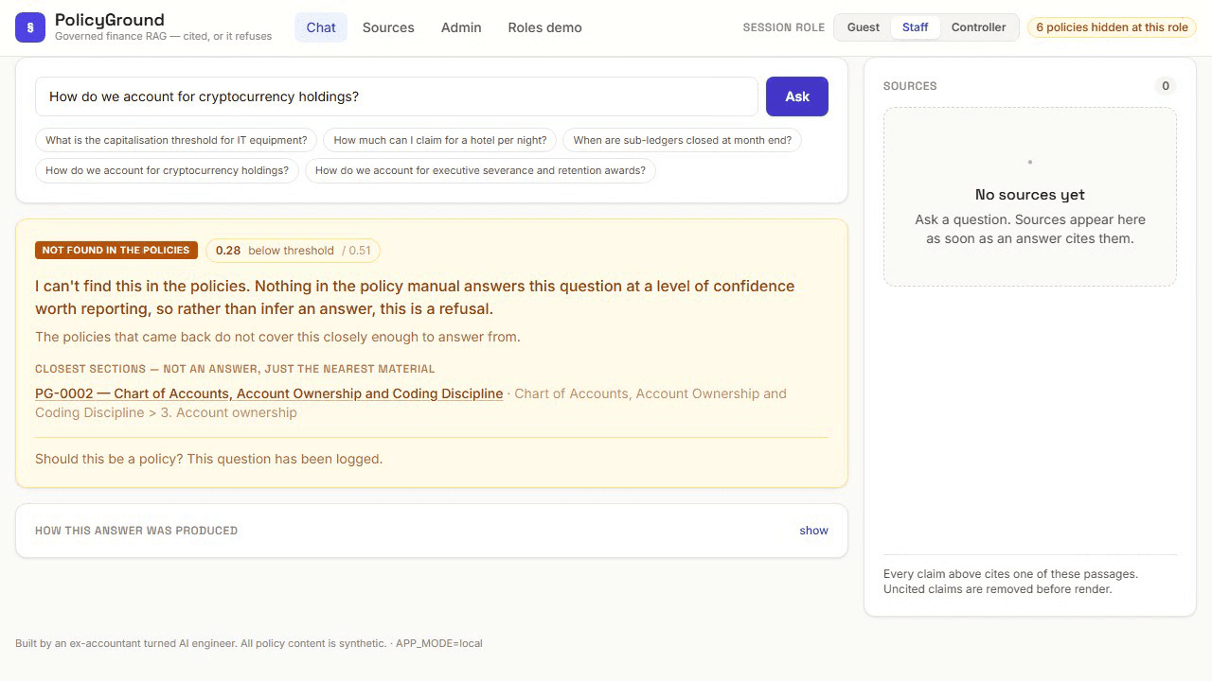Choose the cryptocurrency holdings suggestion chip
The width and height of the screenshot is (1212, 681).
click(168, 170)
